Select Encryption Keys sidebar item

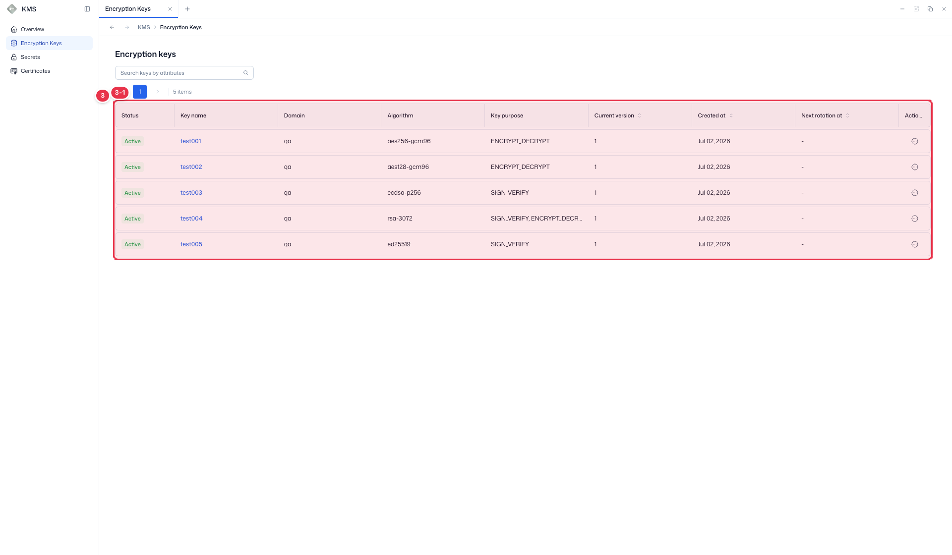(x=49, y=43)
